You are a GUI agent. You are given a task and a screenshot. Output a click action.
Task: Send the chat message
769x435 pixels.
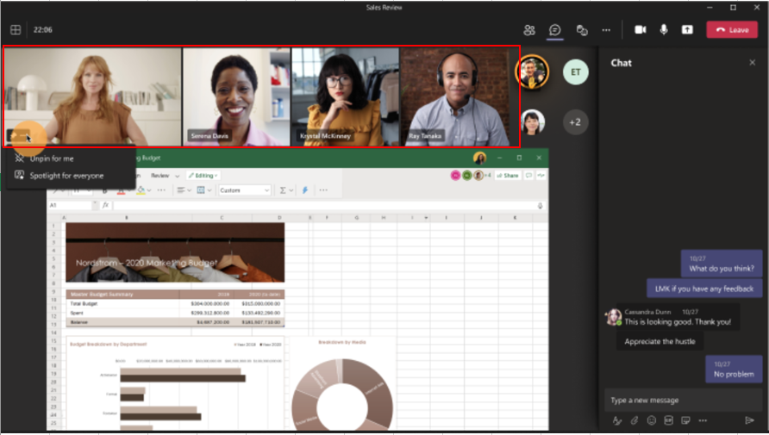coord(749,420)
